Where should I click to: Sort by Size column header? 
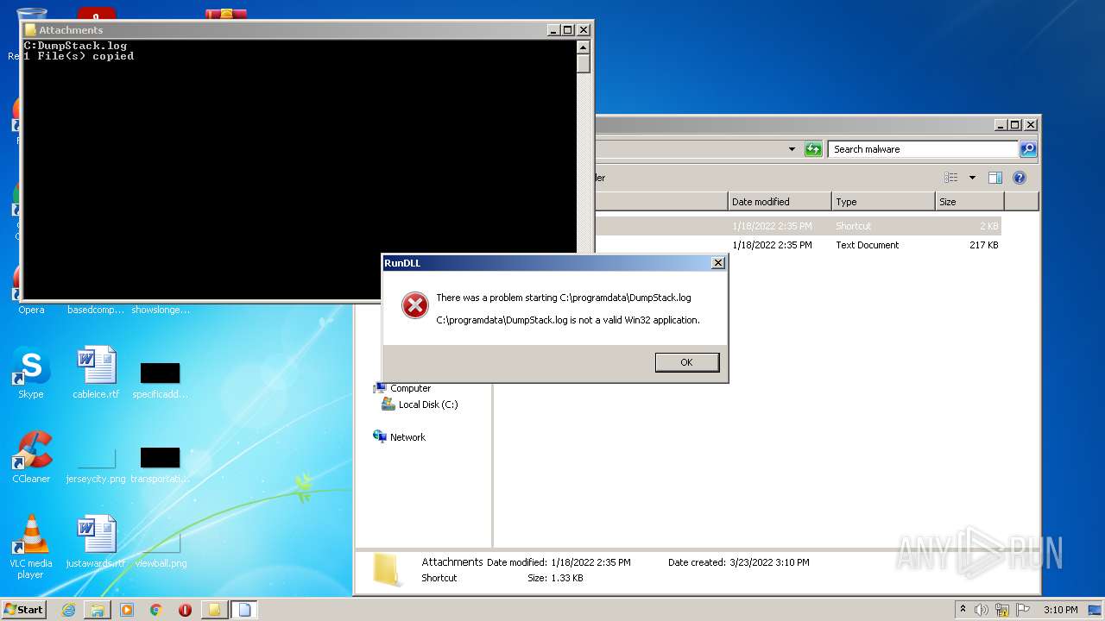coord(969,202)
